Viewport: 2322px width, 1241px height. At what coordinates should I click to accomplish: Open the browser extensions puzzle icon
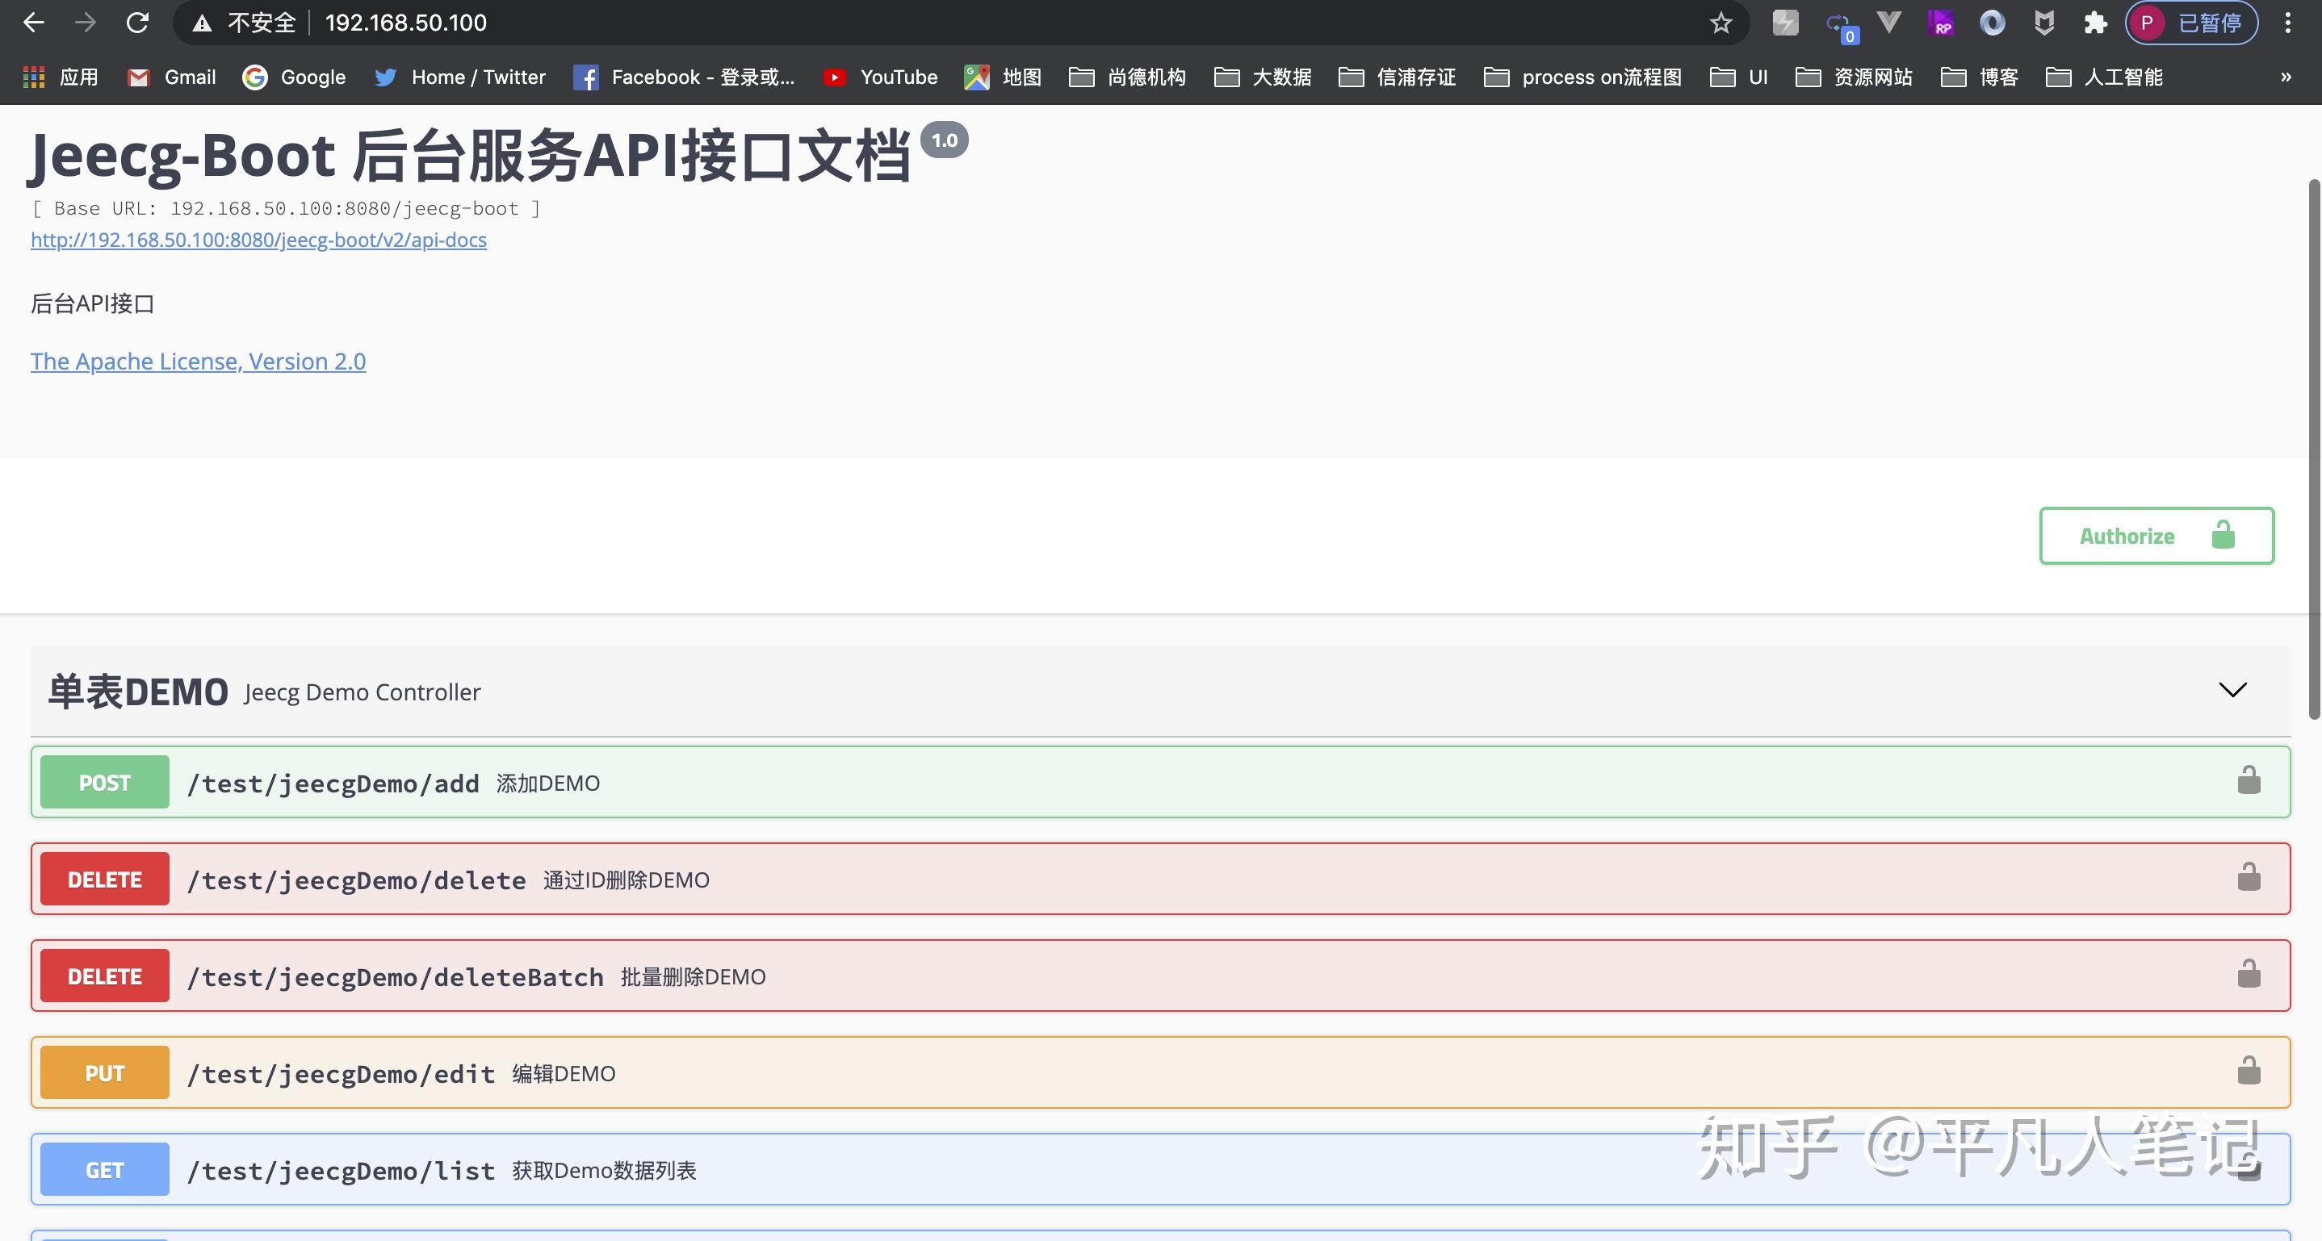2096,22
